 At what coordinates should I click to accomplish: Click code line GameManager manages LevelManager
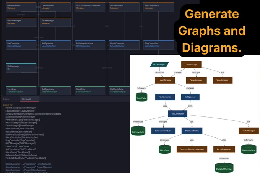[x=28, y=164]
